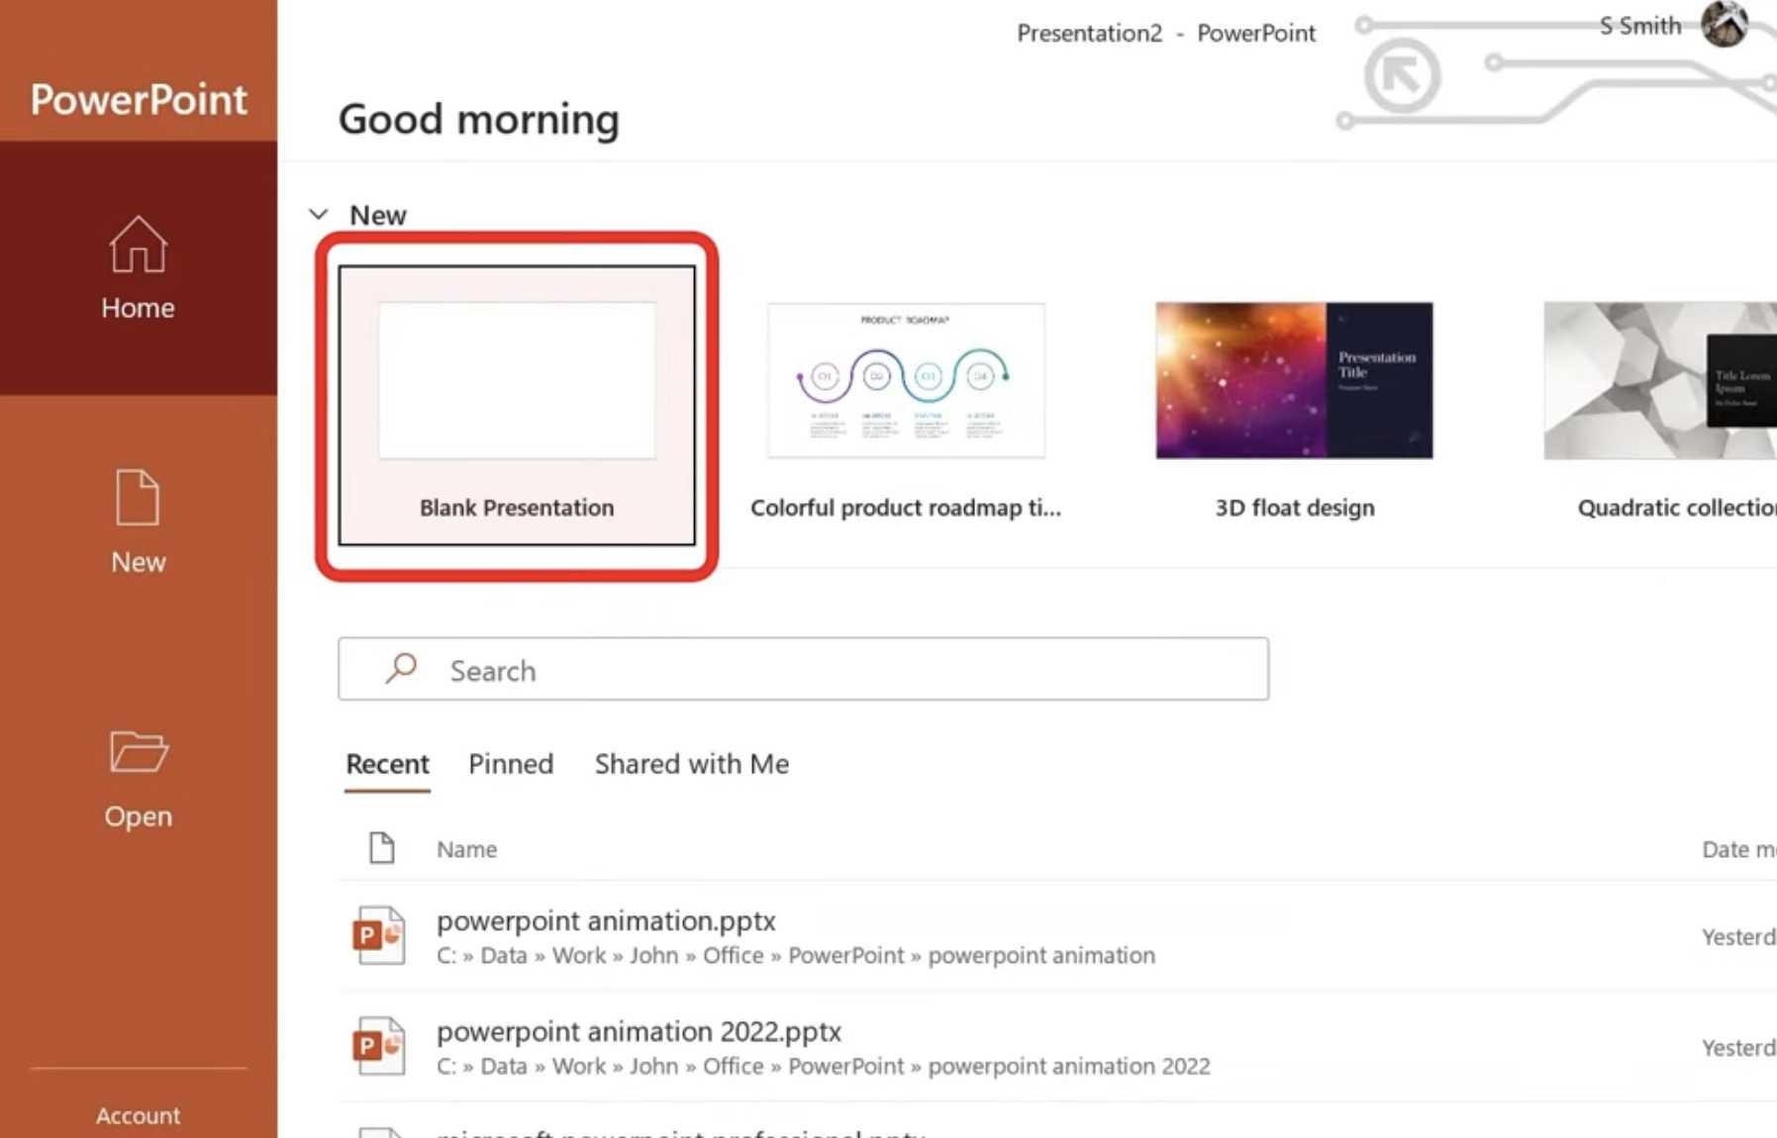Choose the Colorful product roadmap template

pyautogui.click(x=906, y=411)
